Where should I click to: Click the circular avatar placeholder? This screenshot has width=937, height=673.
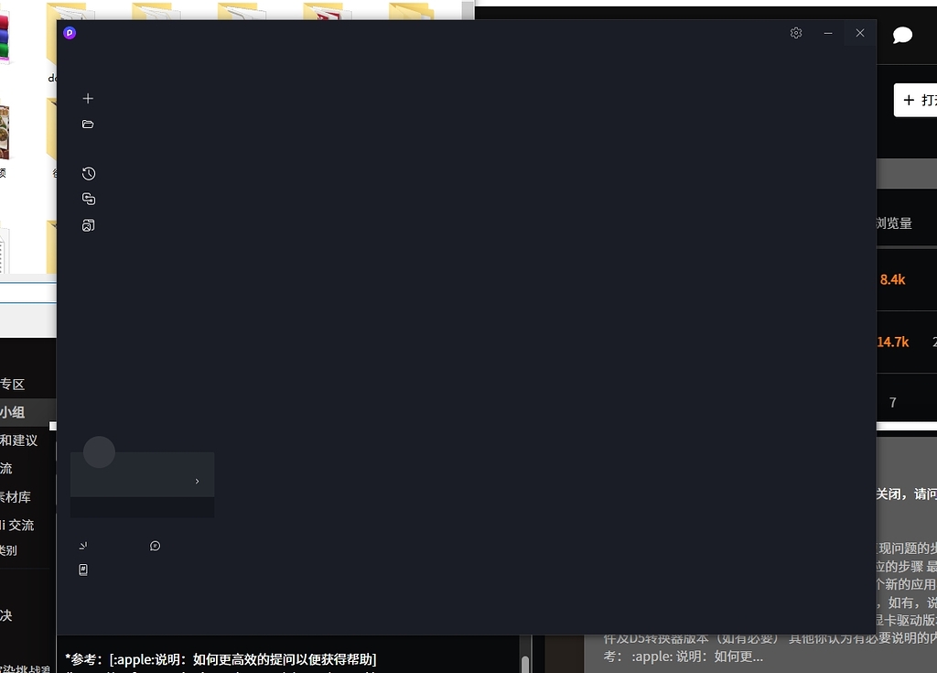point(99,451)
